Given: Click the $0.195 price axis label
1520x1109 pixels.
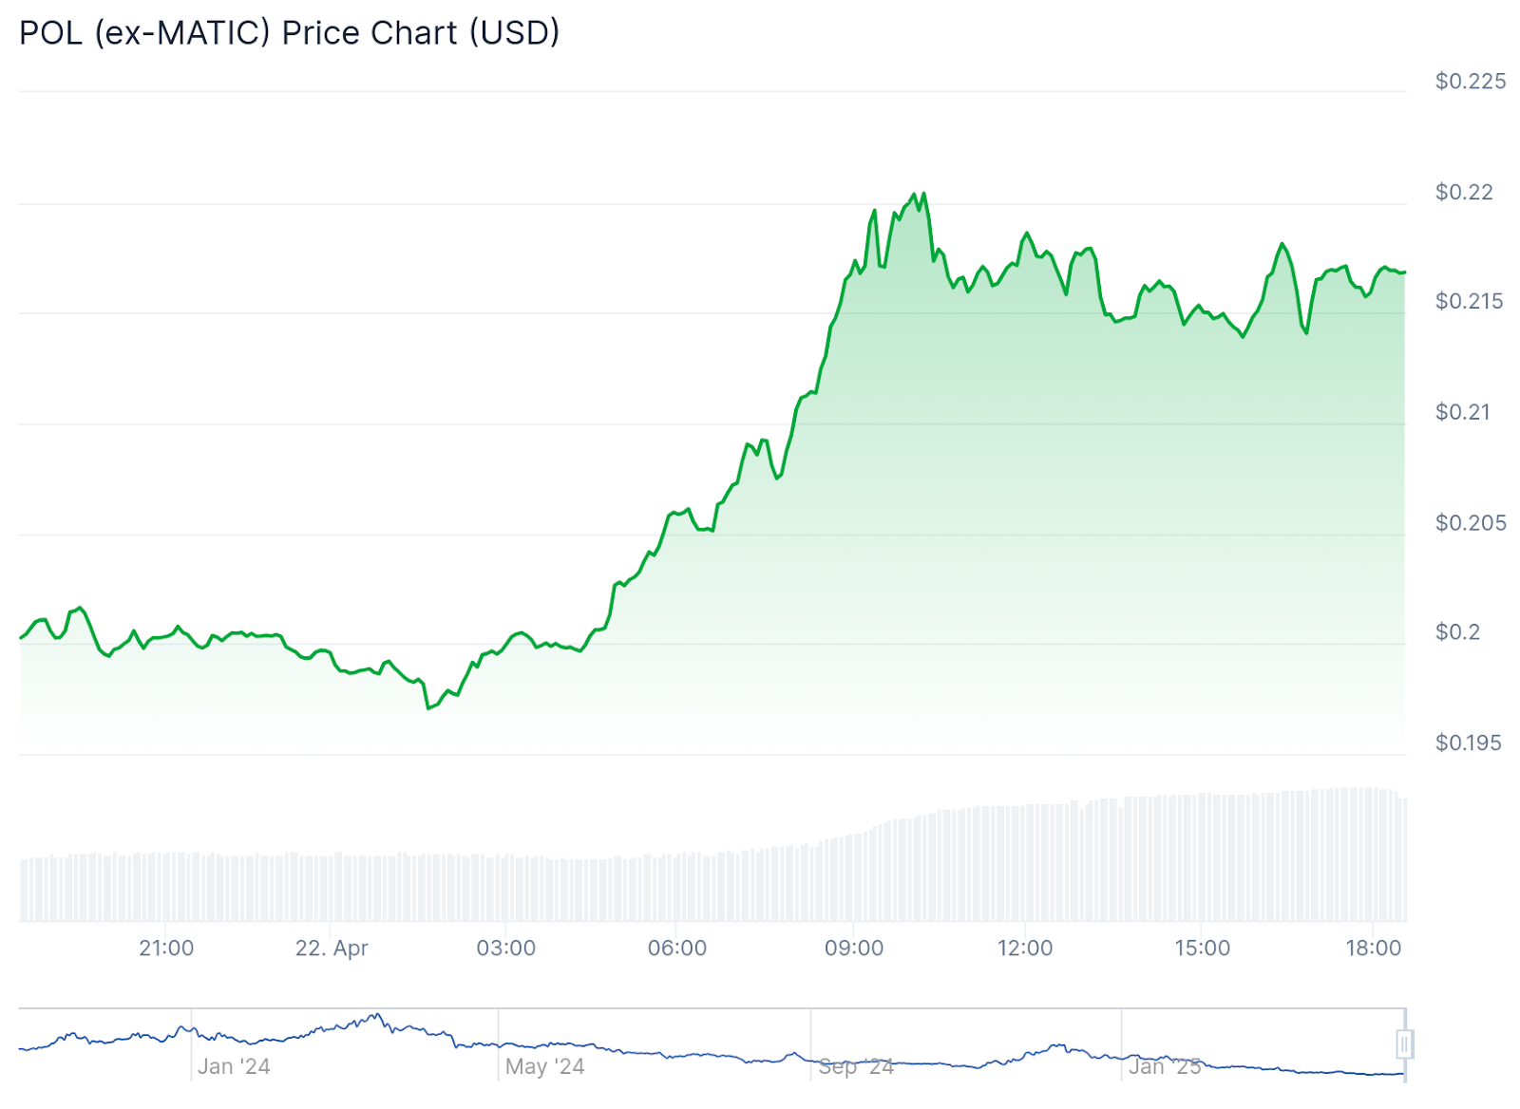Looking at the screenshot, I should 1469,743.
